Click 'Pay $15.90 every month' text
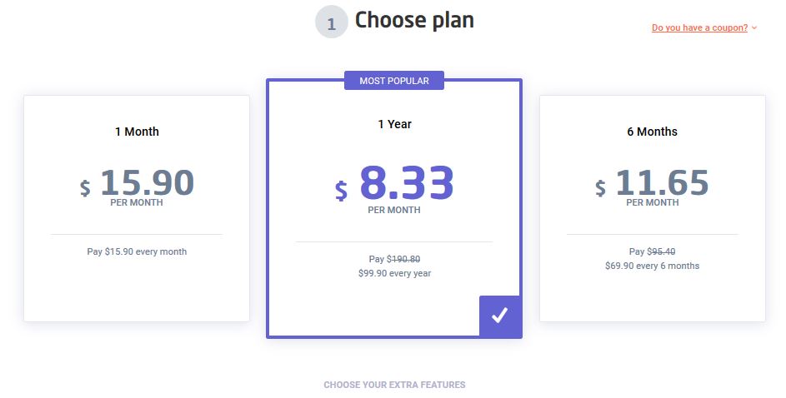The image size is (786, 398). [x=137, y=251]
